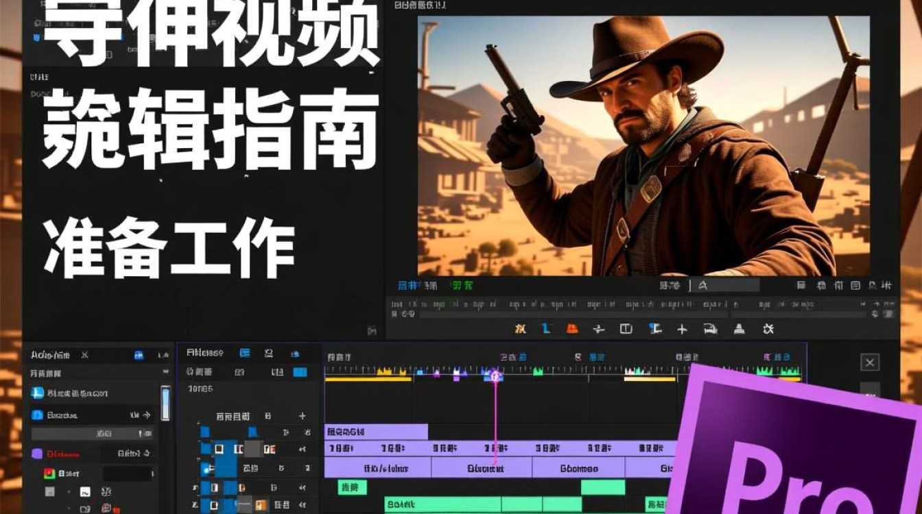The image size is (922, 514).
Task: Select the red-labeled item in the left panel
Action: click(63, 454)
